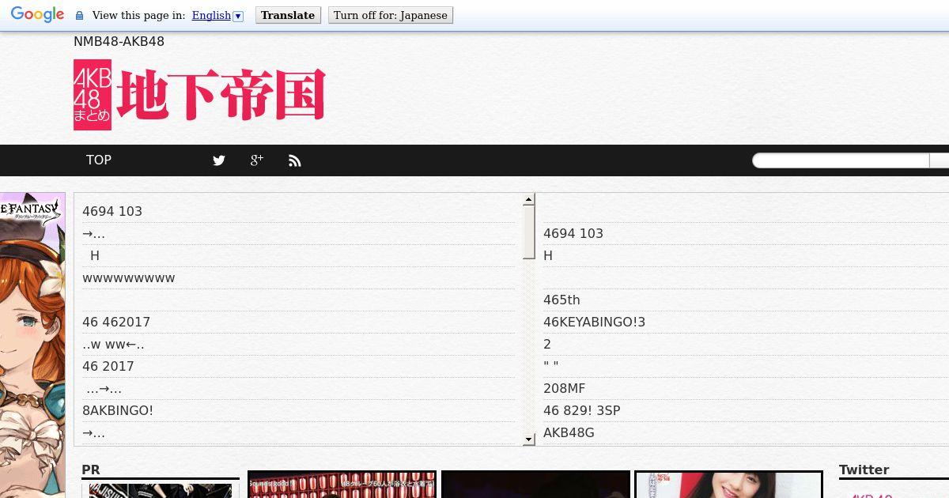Screen dimensions: 949x498
Task: Click the scroll down arrow of left list
Action: 529,439
